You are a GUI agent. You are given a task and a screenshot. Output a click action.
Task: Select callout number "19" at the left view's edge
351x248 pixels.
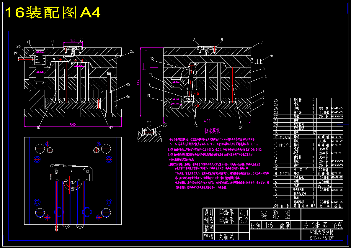pyautogui.click(x=15, y=53)
